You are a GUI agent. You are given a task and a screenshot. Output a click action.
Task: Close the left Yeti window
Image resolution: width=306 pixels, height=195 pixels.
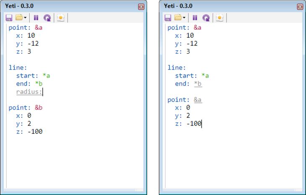pos(141,7)
